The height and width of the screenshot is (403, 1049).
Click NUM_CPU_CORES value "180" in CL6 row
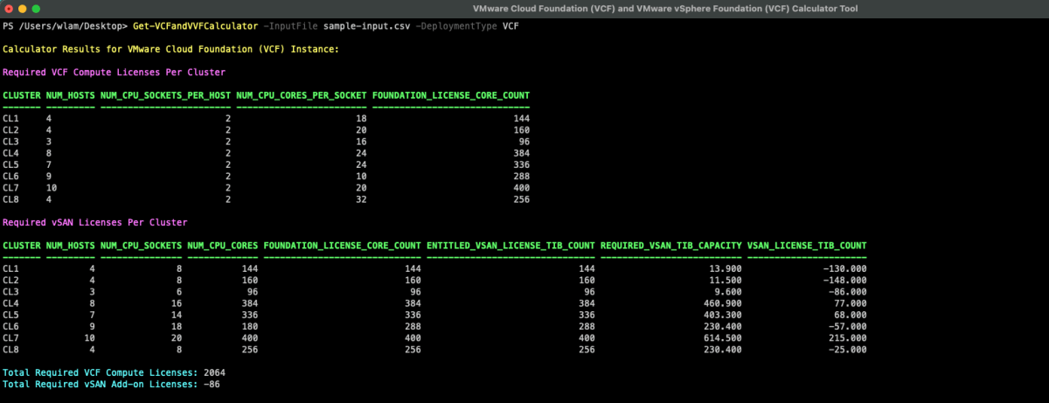249,326
